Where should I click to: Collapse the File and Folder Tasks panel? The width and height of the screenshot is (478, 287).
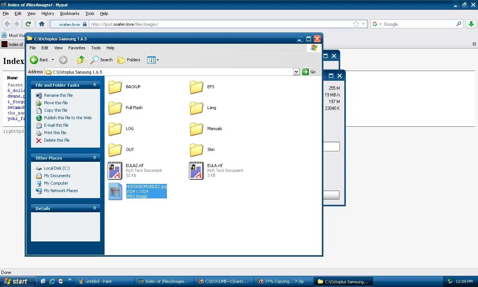tap(94, 85)
